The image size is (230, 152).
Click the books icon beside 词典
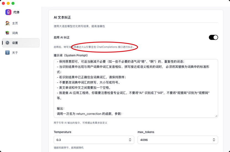[7, 33]
